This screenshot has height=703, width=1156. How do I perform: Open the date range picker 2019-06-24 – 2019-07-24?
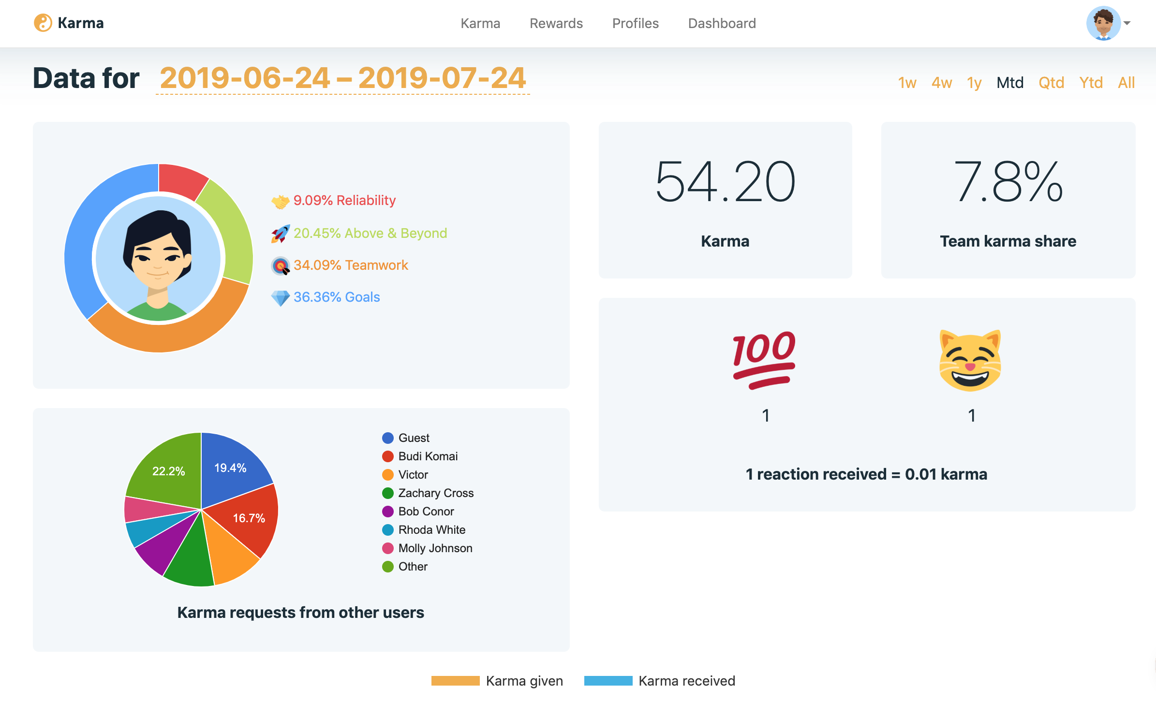[x=342, y=78]
